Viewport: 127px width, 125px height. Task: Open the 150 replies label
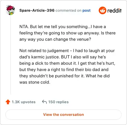[58, 102]
